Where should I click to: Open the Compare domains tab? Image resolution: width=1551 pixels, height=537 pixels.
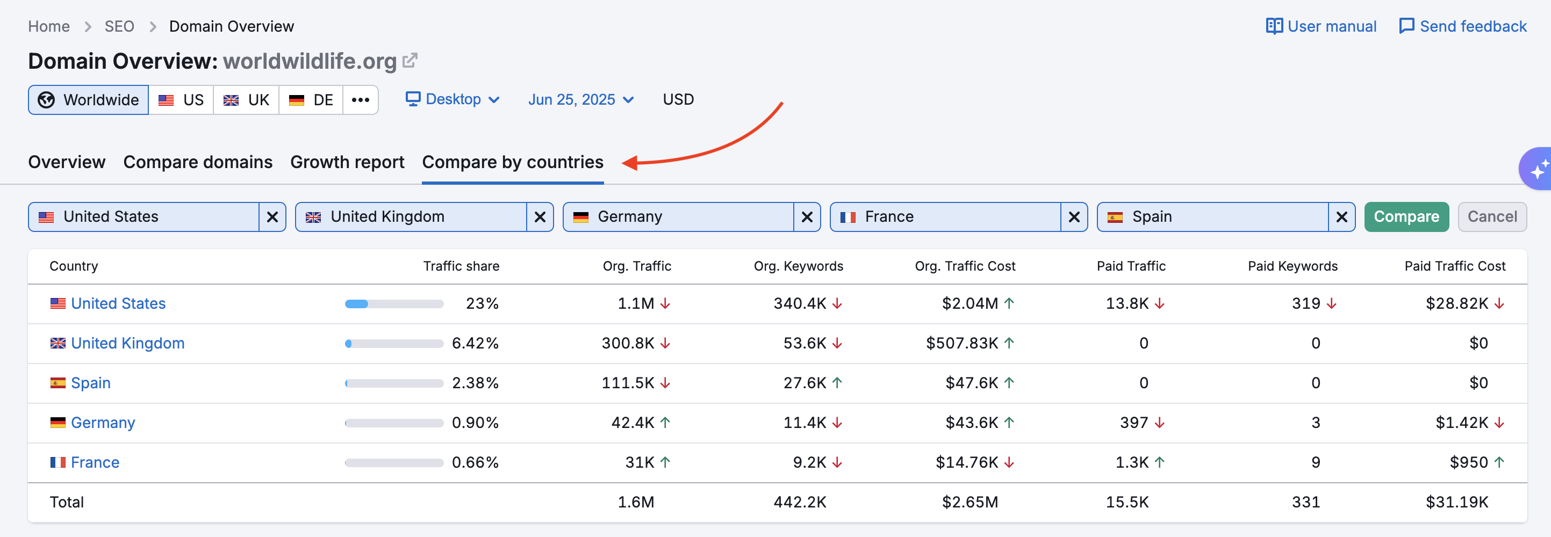pyautogui.click(x=198, y=162)
